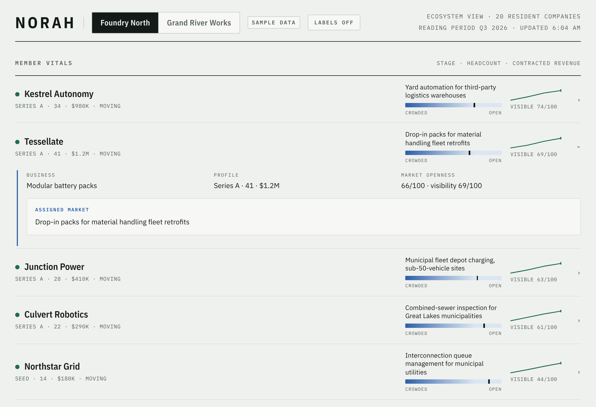Click the NORAH logo
Image resolution: width=596 pixels, height=407 pixels.
click(45, 23)
